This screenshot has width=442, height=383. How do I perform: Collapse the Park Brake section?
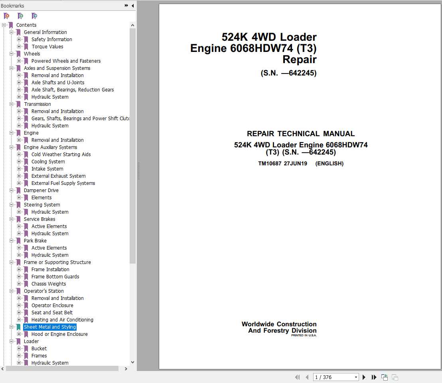(x=11, y=241)
